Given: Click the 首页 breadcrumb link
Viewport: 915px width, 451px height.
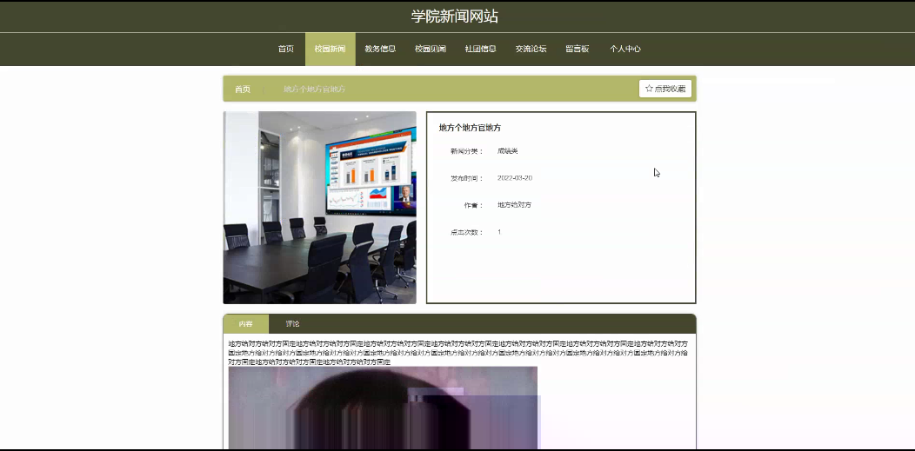Looking at the screenshot, I should click(x=243, y=90).
